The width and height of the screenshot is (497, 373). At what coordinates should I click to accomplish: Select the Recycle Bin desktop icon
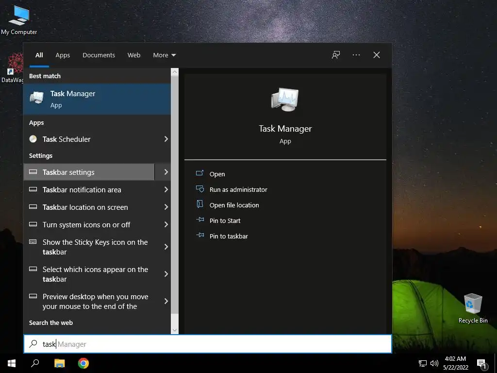tap(473, 308)
